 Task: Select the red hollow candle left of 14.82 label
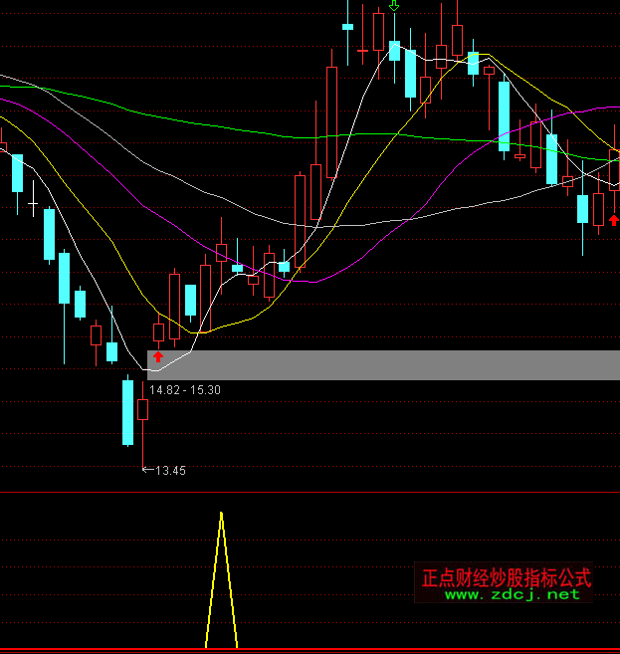[x=142, y=408]
